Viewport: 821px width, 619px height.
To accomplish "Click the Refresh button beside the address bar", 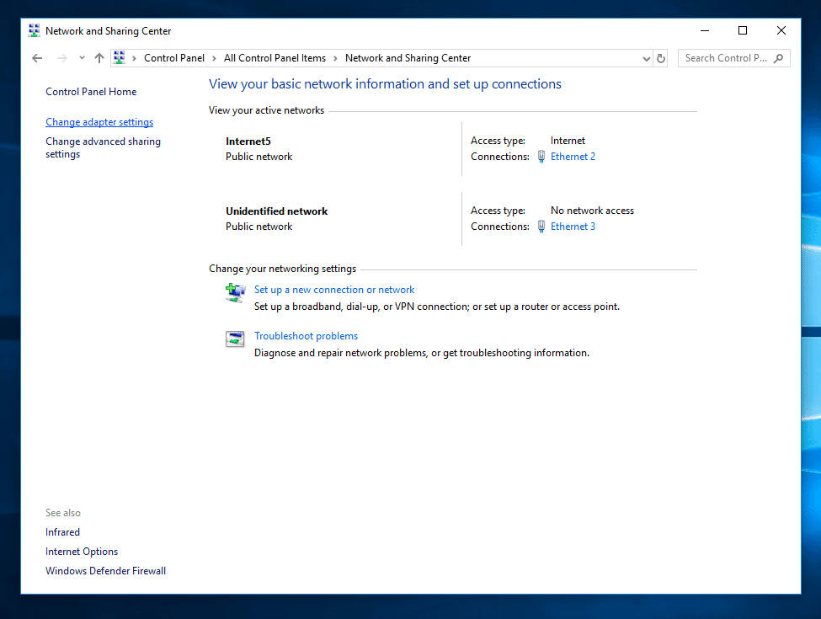I will click(x=660, y=57).
